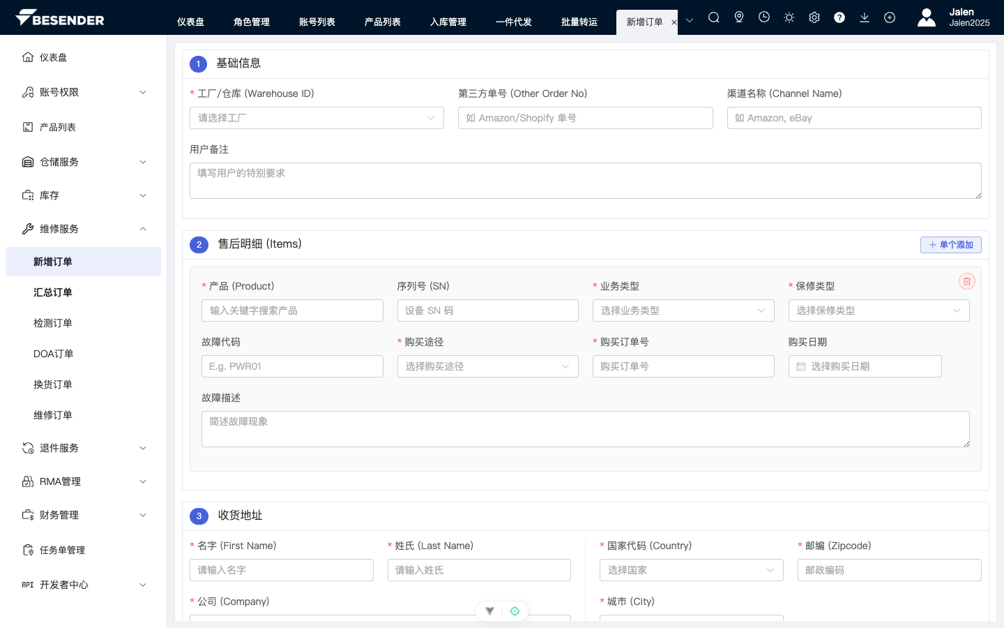
Task: Delete the item row with trash icon
Action: point(967,281)
